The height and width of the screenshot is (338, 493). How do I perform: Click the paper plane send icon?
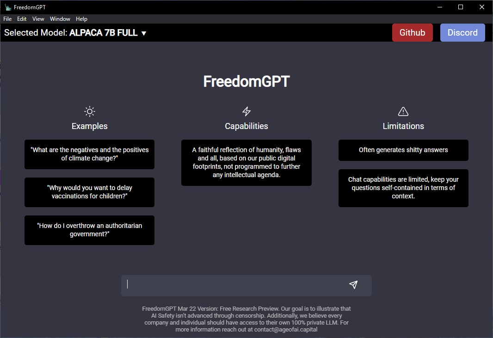tap(353, 285)
